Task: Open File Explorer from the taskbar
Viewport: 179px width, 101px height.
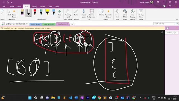Action: [x=53, y=98]
